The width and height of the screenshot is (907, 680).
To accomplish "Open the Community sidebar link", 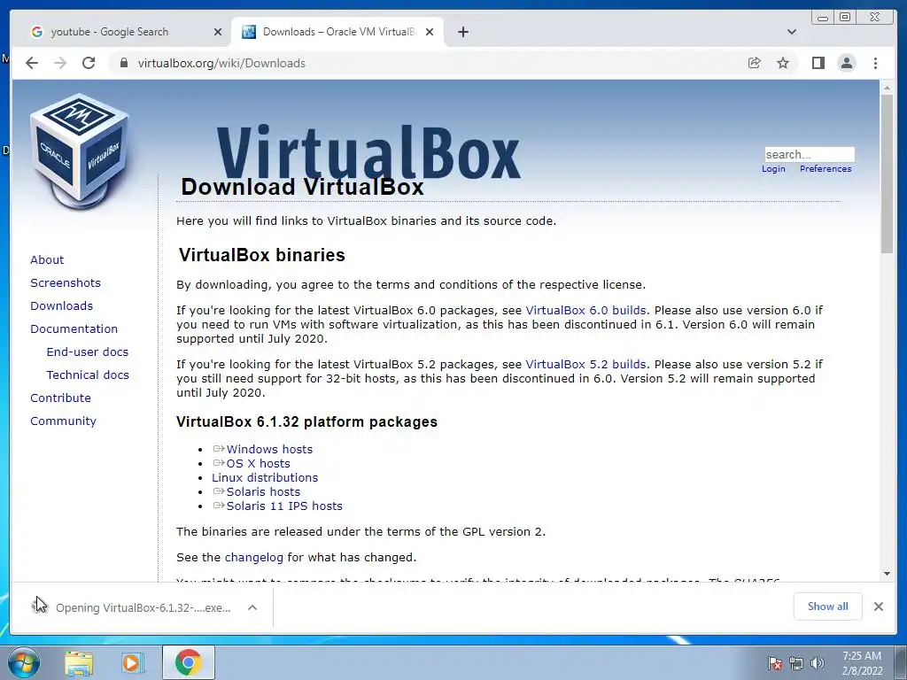I will (x=63, y=421).
